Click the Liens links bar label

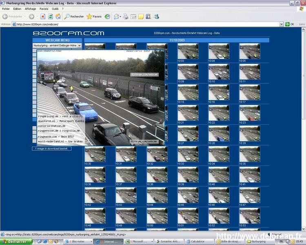302,24
